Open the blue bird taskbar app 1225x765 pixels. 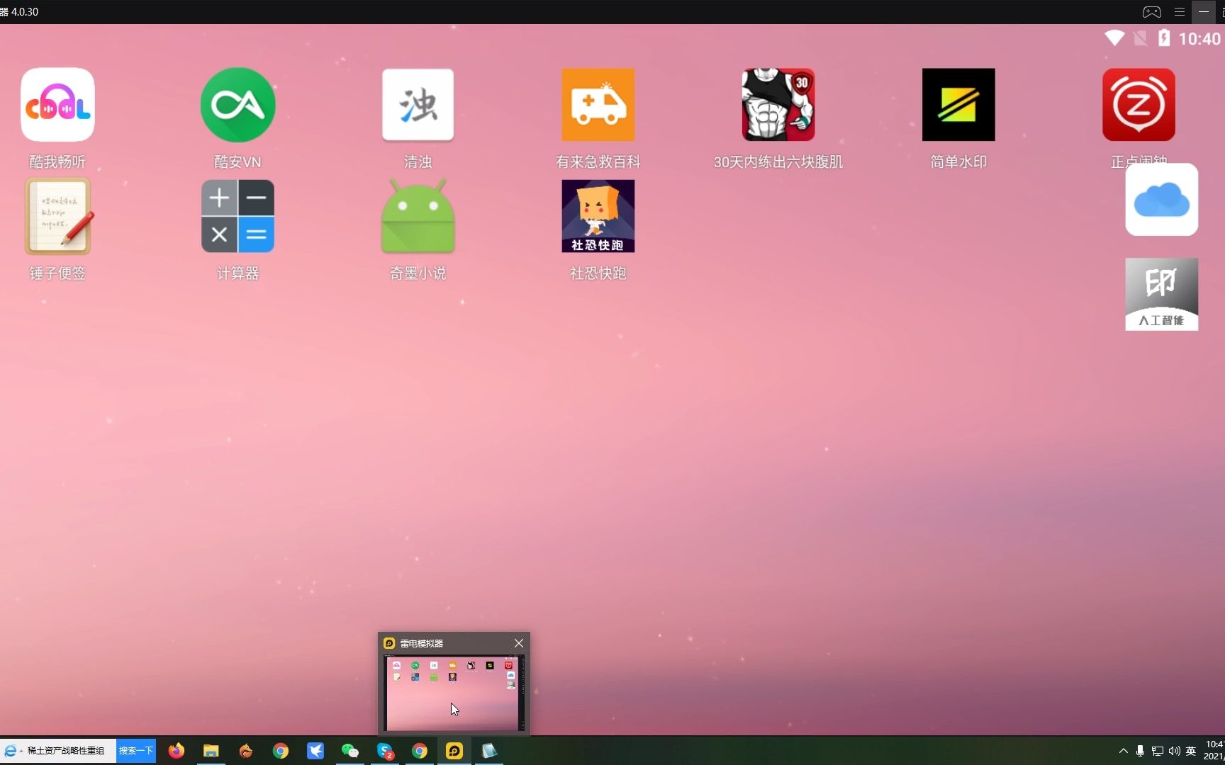[x=315, y=751]
